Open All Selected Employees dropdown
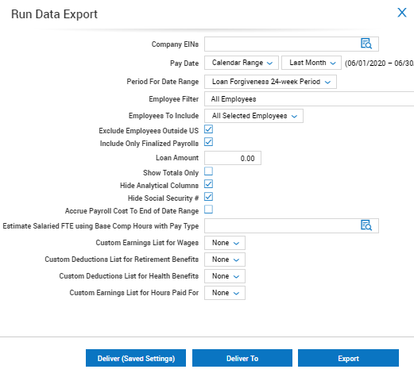This screenshot has width=414, height=373. pos(253,116)
